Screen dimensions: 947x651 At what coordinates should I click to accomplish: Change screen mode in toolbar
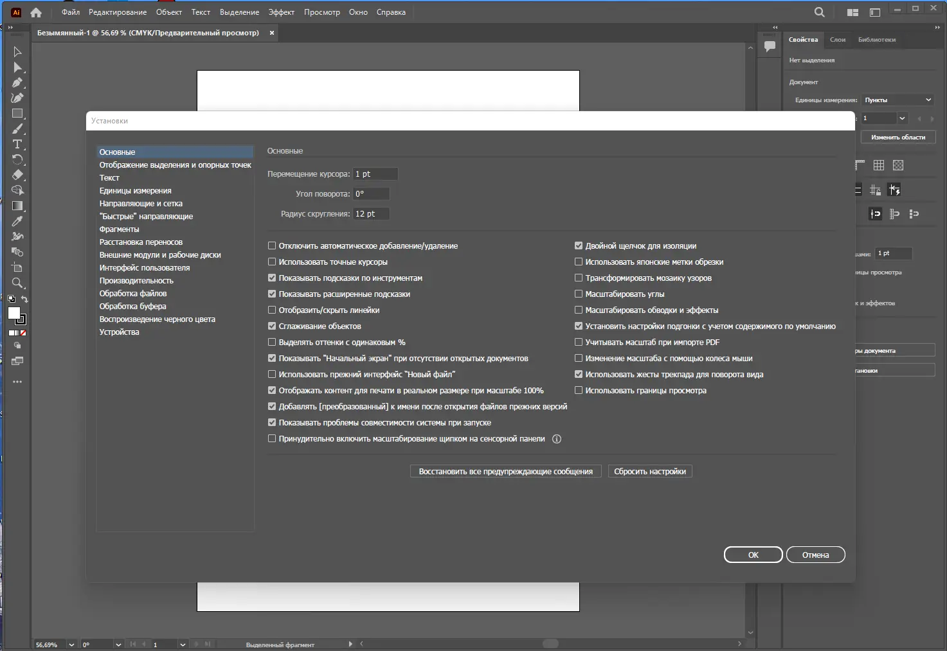(x=17, y=361)
